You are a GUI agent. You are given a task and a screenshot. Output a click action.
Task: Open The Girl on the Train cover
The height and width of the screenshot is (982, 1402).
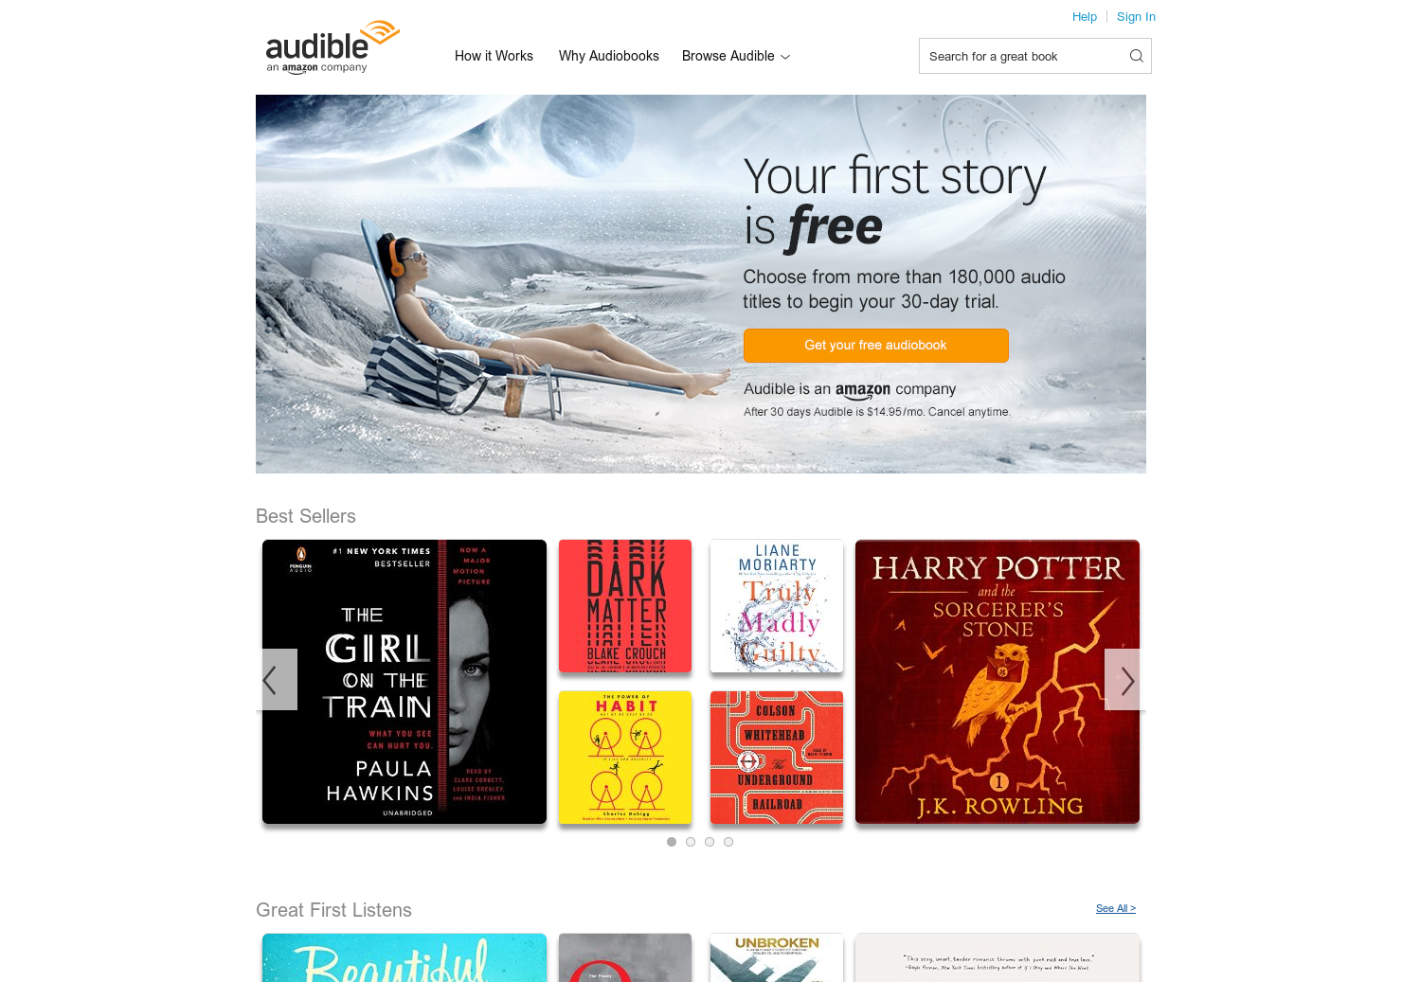(404, 682)
